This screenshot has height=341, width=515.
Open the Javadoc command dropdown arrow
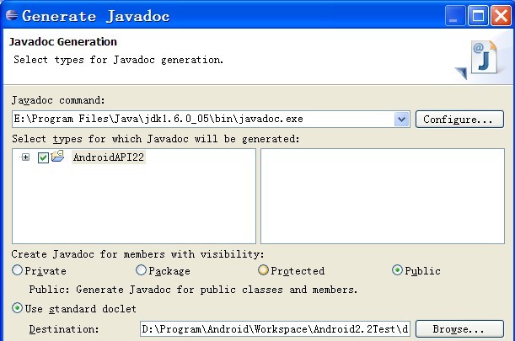click(401, 119)
